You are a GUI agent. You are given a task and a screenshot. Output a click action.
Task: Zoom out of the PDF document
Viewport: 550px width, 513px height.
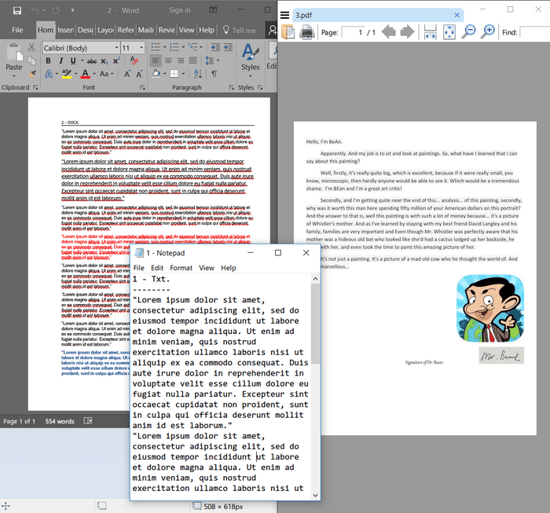(x=468, y=32)
